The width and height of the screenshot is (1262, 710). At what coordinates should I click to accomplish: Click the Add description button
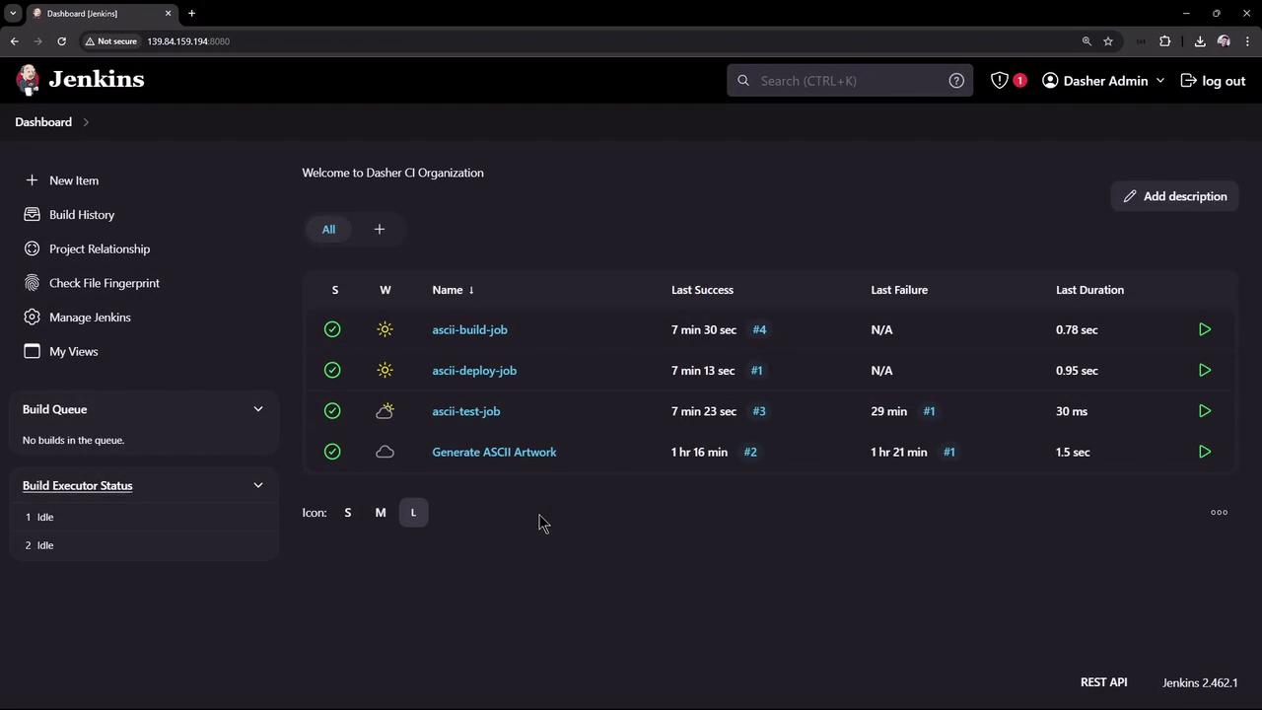[1174, 196]
